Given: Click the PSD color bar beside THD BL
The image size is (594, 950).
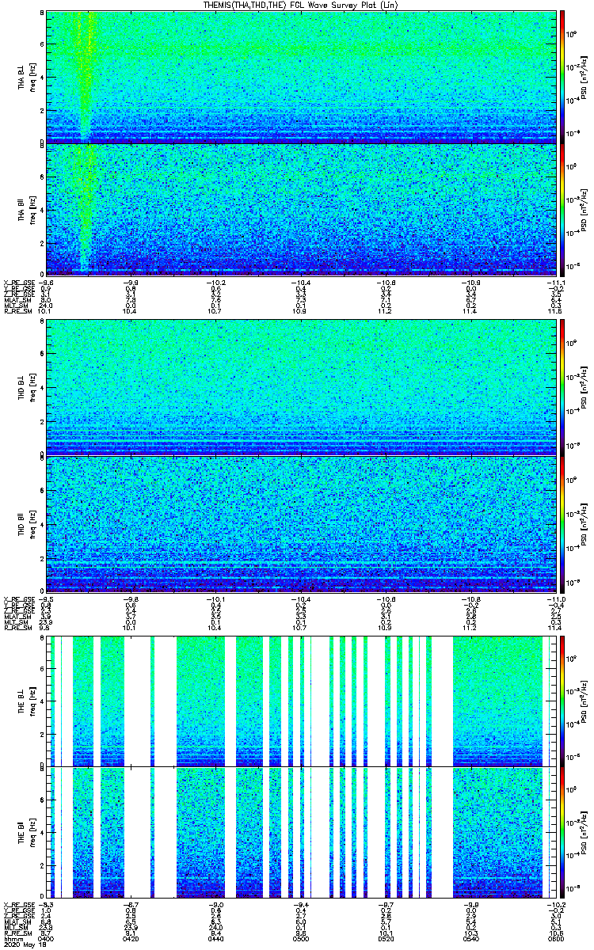Looking at the screenshot, I should click(x=562, y=388).
